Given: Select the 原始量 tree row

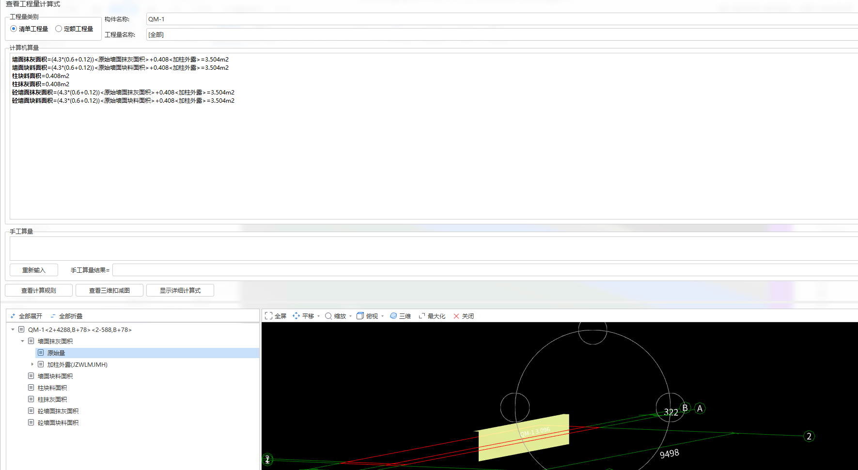Looking at the screenshot, I should click(147, 353).
